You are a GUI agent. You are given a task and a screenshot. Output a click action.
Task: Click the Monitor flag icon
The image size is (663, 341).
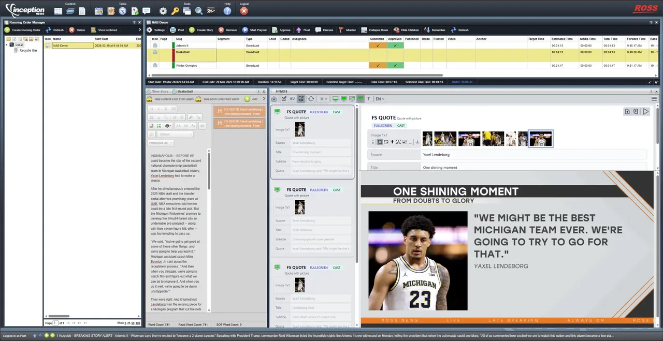click(341, 30)
